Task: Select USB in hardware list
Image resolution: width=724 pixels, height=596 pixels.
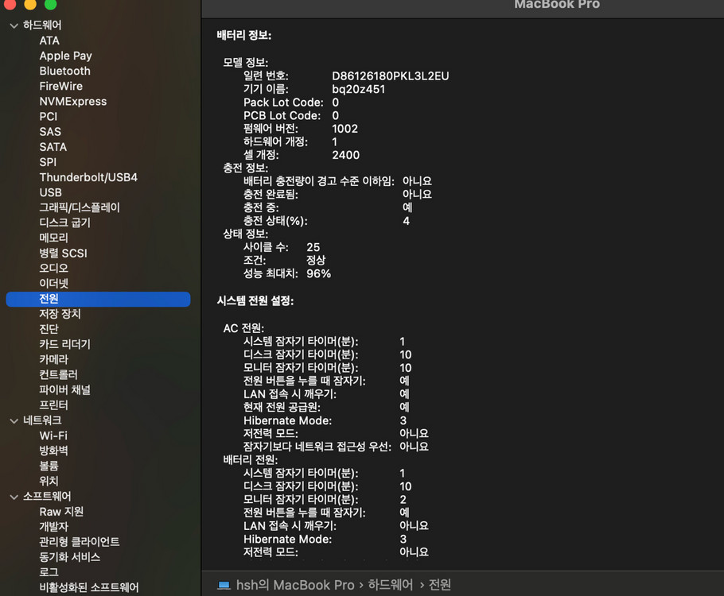Action: pyautogui.click(x=50, y=193)
